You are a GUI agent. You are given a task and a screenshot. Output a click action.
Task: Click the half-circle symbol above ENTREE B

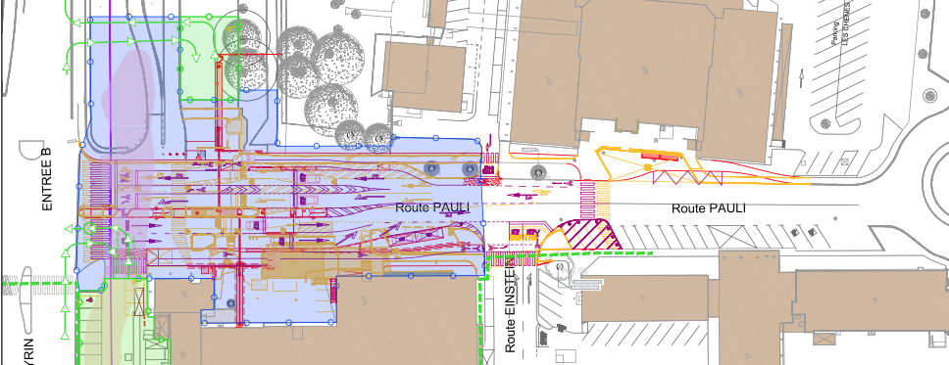click(30, 150)
